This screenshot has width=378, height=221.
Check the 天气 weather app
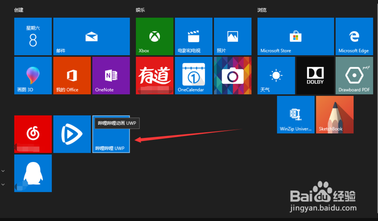(276, 75)
